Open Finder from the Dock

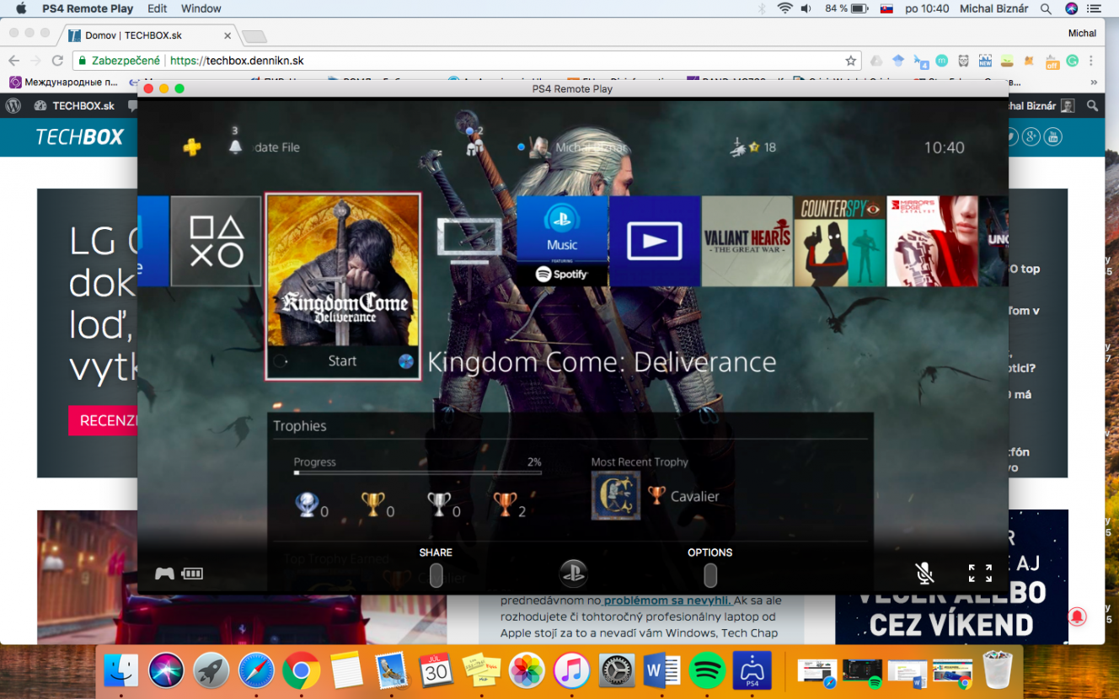121,671
